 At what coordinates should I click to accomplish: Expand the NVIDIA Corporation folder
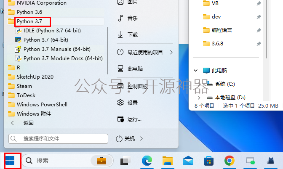pos(37,3)
